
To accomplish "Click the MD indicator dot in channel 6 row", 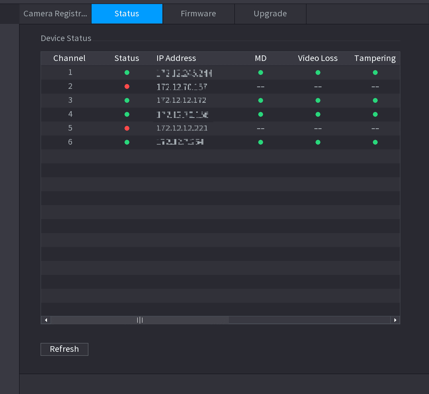I will pyautogui.click(x=261, y=142).
